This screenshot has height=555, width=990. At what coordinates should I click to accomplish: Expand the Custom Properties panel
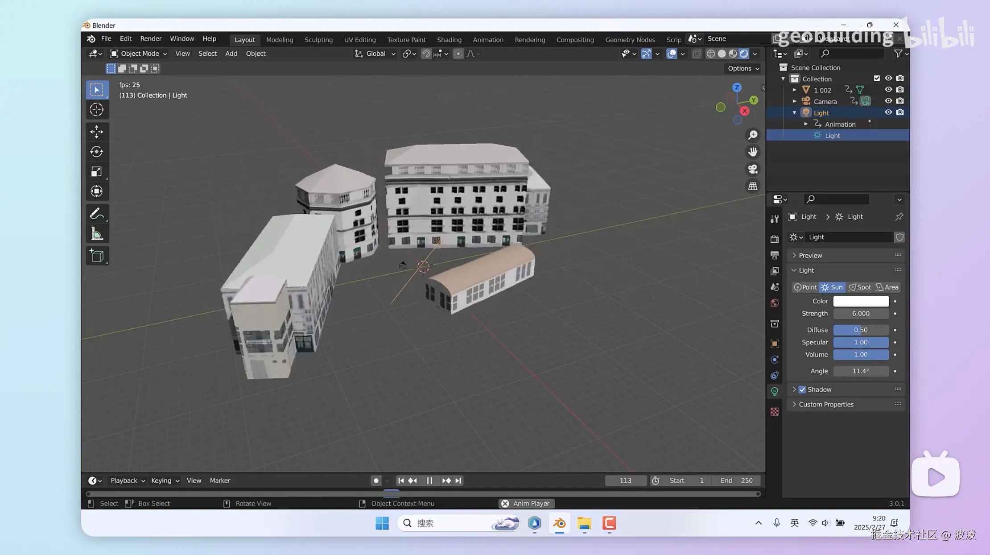826,404
